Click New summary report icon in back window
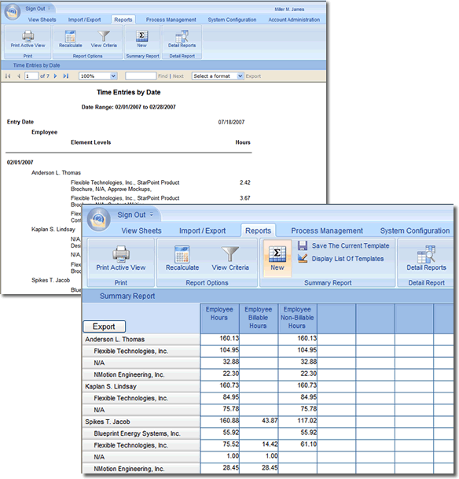Viewport: 459px width, 479px height. click(x=141, y=35)
